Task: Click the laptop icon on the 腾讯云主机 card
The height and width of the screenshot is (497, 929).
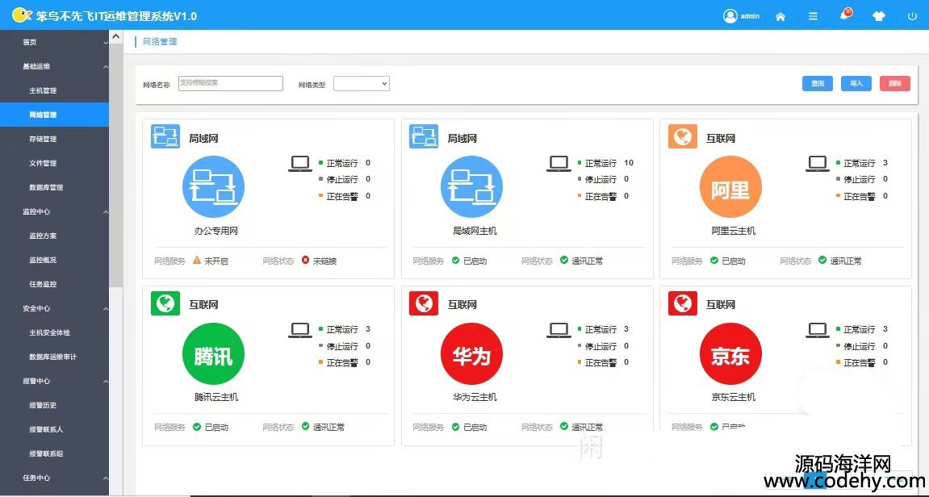Action: [299, 330]
